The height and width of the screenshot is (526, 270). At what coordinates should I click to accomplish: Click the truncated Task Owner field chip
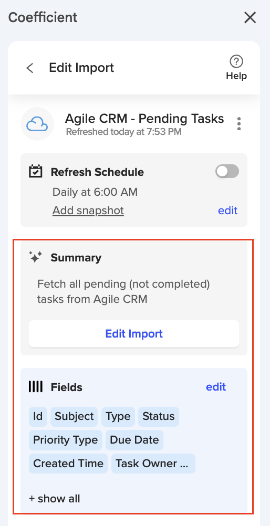point(153,464)
